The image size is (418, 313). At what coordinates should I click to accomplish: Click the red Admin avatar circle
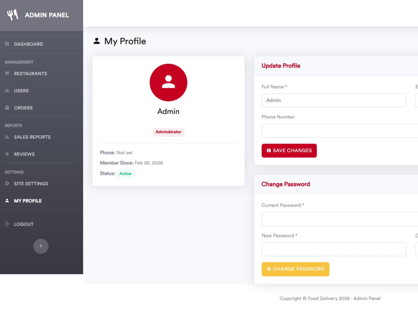click(168, 83)
